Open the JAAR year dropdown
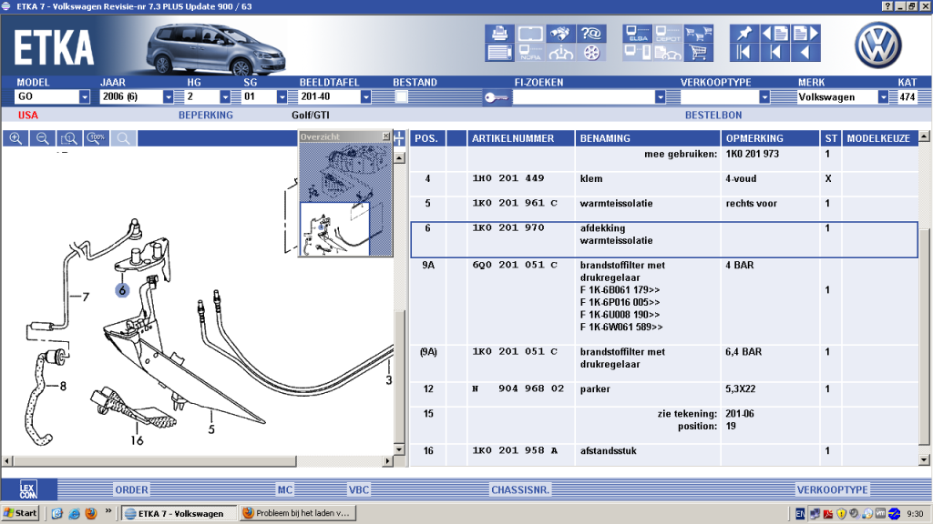The height and width of the screenshot is (524, 933). pyautogui.click(x=169, y=96)
